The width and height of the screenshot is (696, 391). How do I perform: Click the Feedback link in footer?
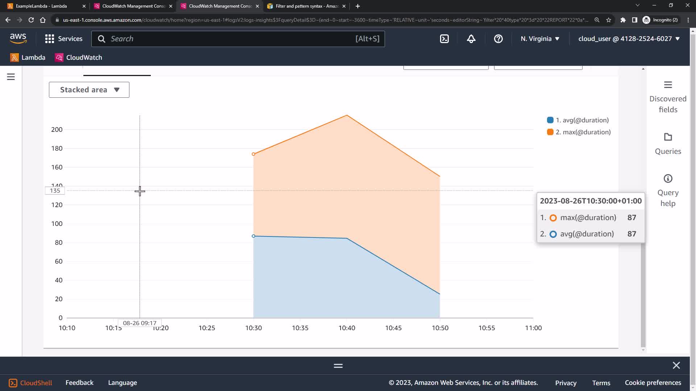click(x=79, y=383)
